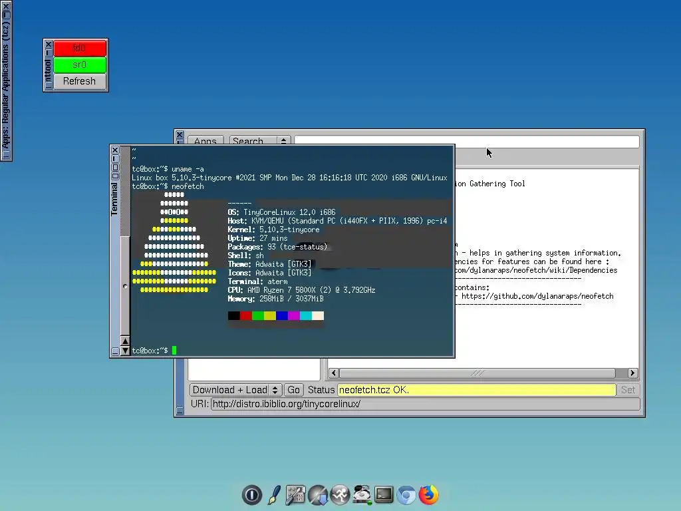Click the Terminal scrollbar up arrow
This screenshot has height=511, width=681.
125,341
